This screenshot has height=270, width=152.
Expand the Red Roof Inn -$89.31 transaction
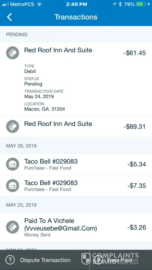pos(76,127)
